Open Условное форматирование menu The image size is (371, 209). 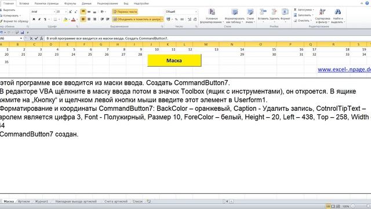pyautogui.click(x=212, y=16)
